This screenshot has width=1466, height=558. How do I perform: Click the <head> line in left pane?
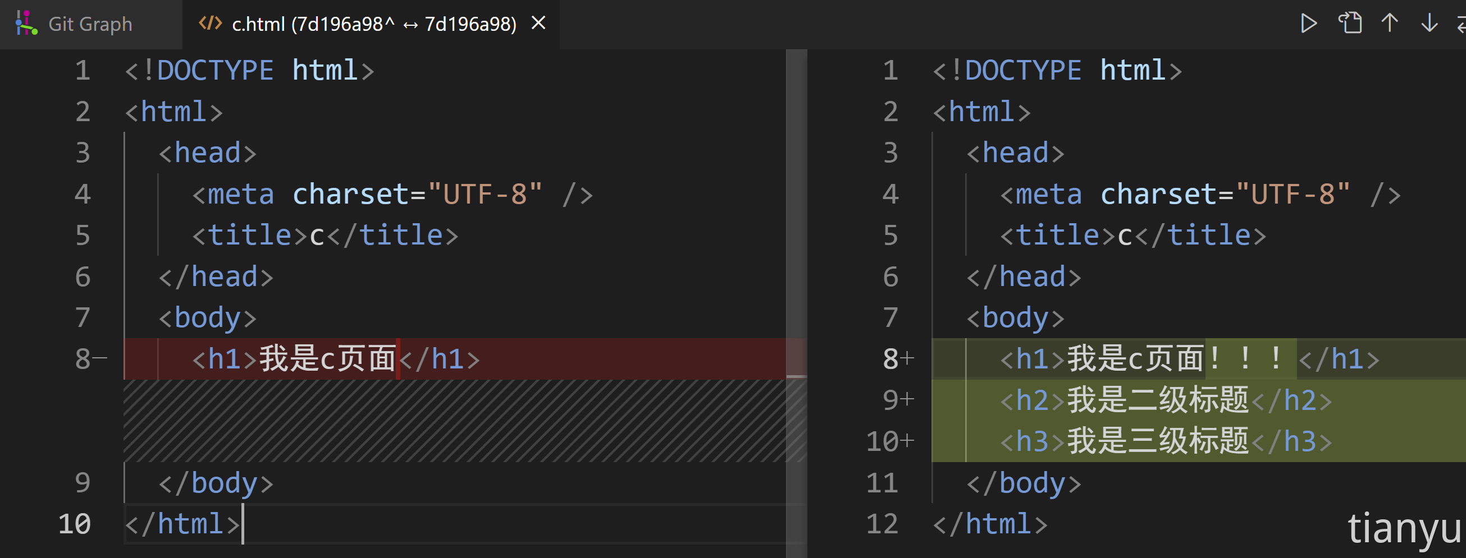(208, 153)
